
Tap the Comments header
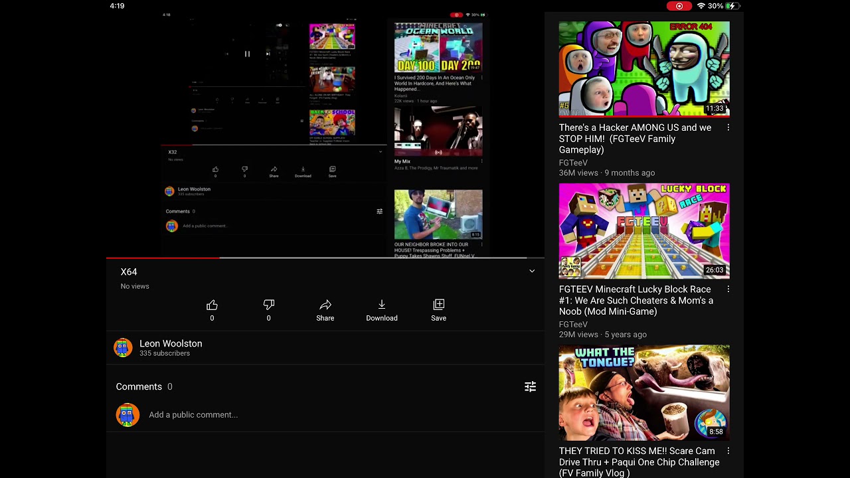pyautogui.click(x=139, y=386)
